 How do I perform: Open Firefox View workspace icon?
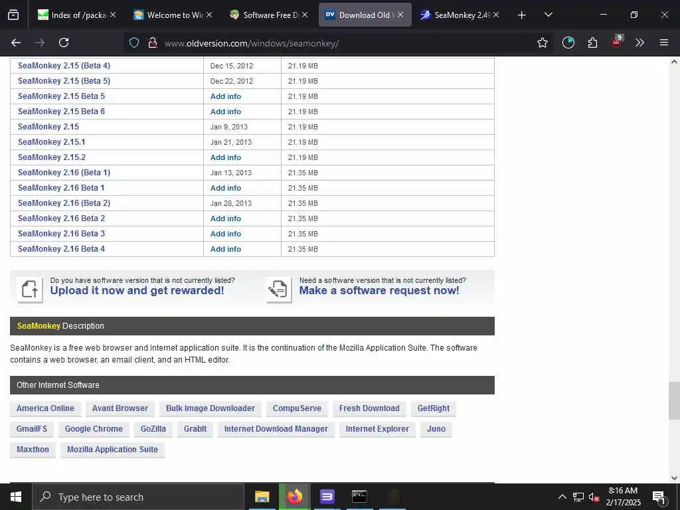point(13,15)
